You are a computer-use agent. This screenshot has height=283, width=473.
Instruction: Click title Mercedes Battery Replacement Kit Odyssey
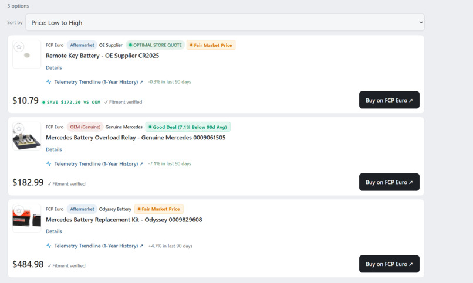coord(124,220)
